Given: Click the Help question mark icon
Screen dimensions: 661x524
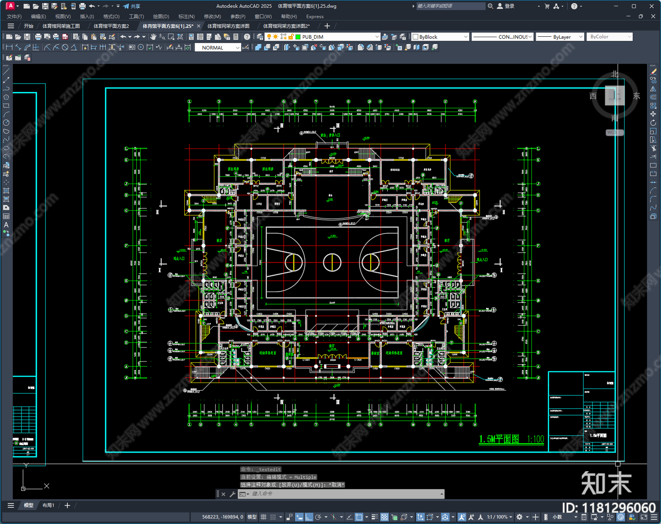Looking at the screenshot, I should pos(247,37).
